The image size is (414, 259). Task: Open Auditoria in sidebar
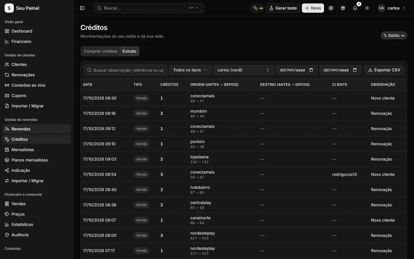[x=37, y=235]
